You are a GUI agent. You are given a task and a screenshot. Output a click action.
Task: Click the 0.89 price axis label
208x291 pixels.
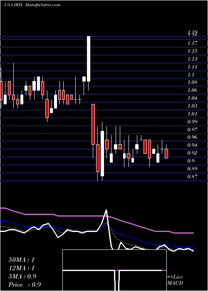pos(193,169)
